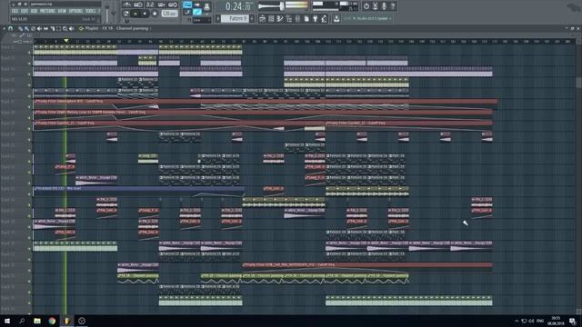Click the help question mark icon
The image size is (582, 327).
point(393,6)
